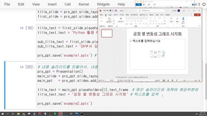Click the Editing magnifier icon
The height and width of the screenshot is (116, 207).
177,19
